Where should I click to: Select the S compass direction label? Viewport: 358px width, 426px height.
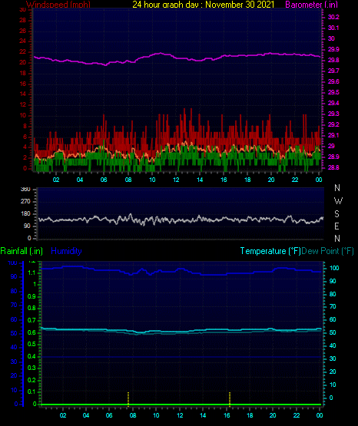click(336, 214)
